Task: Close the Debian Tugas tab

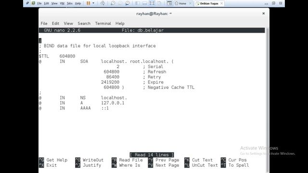Action: [x=221, y=3]
